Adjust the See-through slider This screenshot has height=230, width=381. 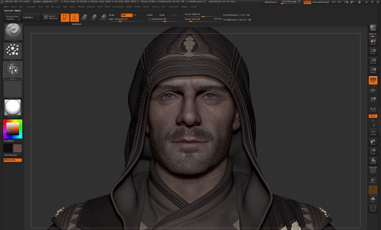290,2
